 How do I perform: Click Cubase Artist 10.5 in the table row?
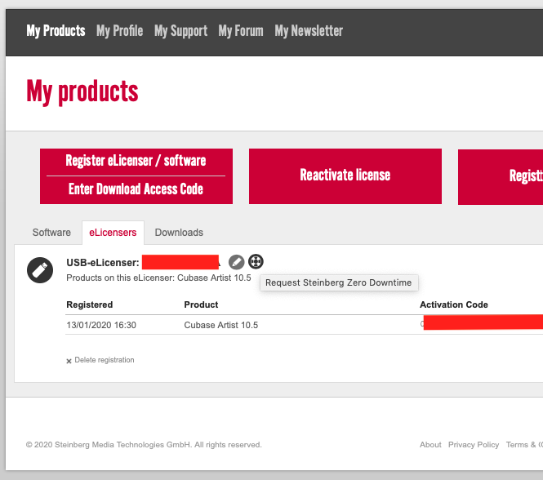[221, 325]
